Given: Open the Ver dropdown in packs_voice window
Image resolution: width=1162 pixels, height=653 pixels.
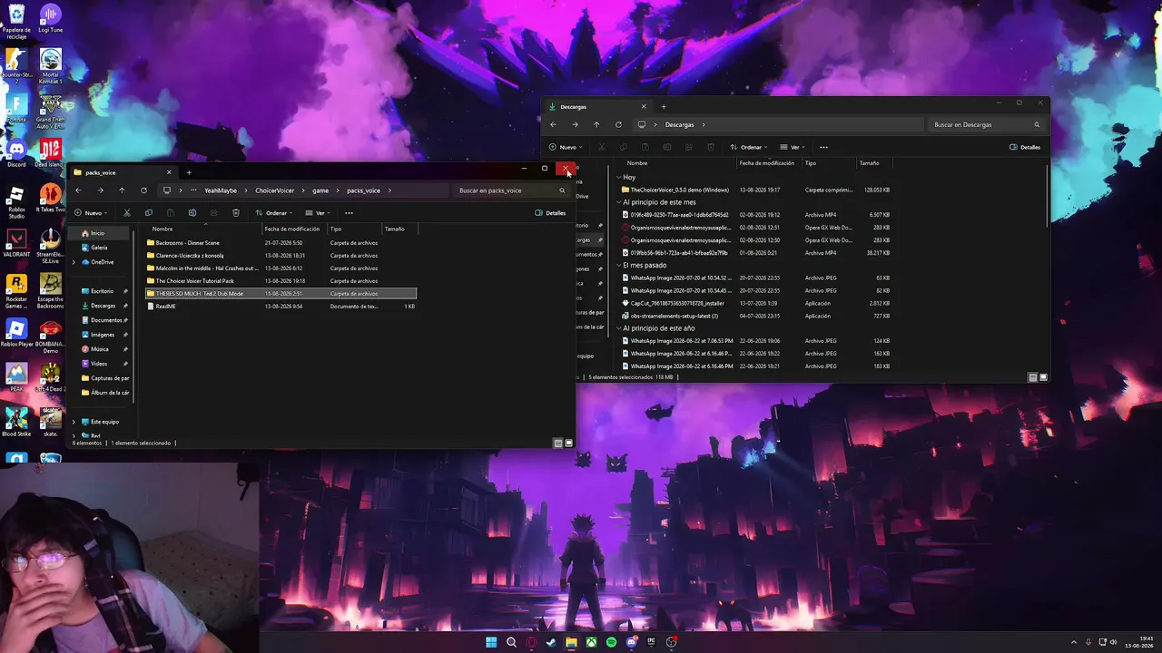Looking at the screenshot, I should (318, 213).
